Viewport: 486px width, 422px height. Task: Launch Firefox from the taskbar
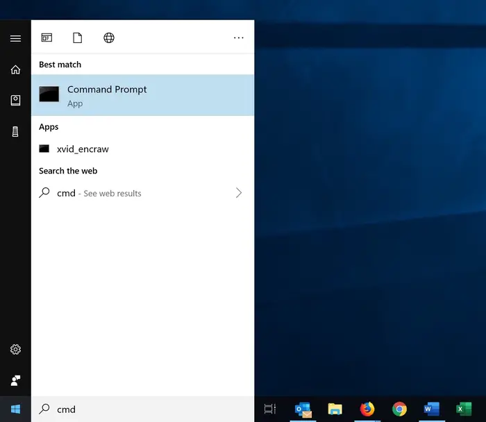[x=367, y=409]
